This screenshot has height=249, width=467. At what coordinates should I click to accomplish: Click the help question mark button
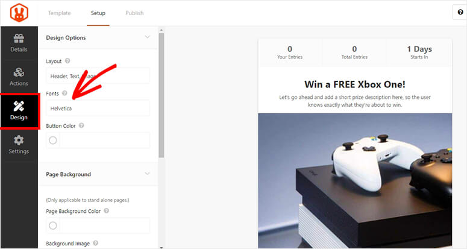(460, 12)
